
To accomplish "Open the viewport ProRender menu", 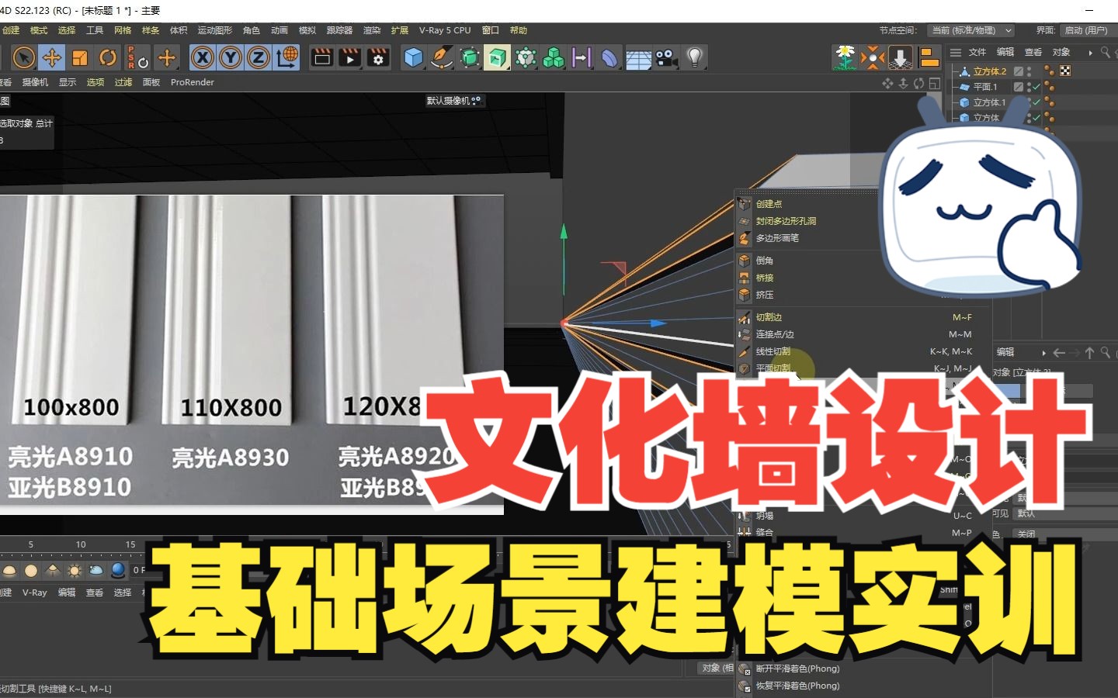I will 192,82.
